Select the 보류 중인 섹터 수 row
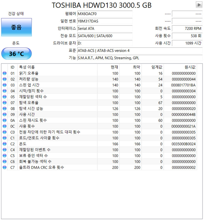 click(x=99, y=156)
